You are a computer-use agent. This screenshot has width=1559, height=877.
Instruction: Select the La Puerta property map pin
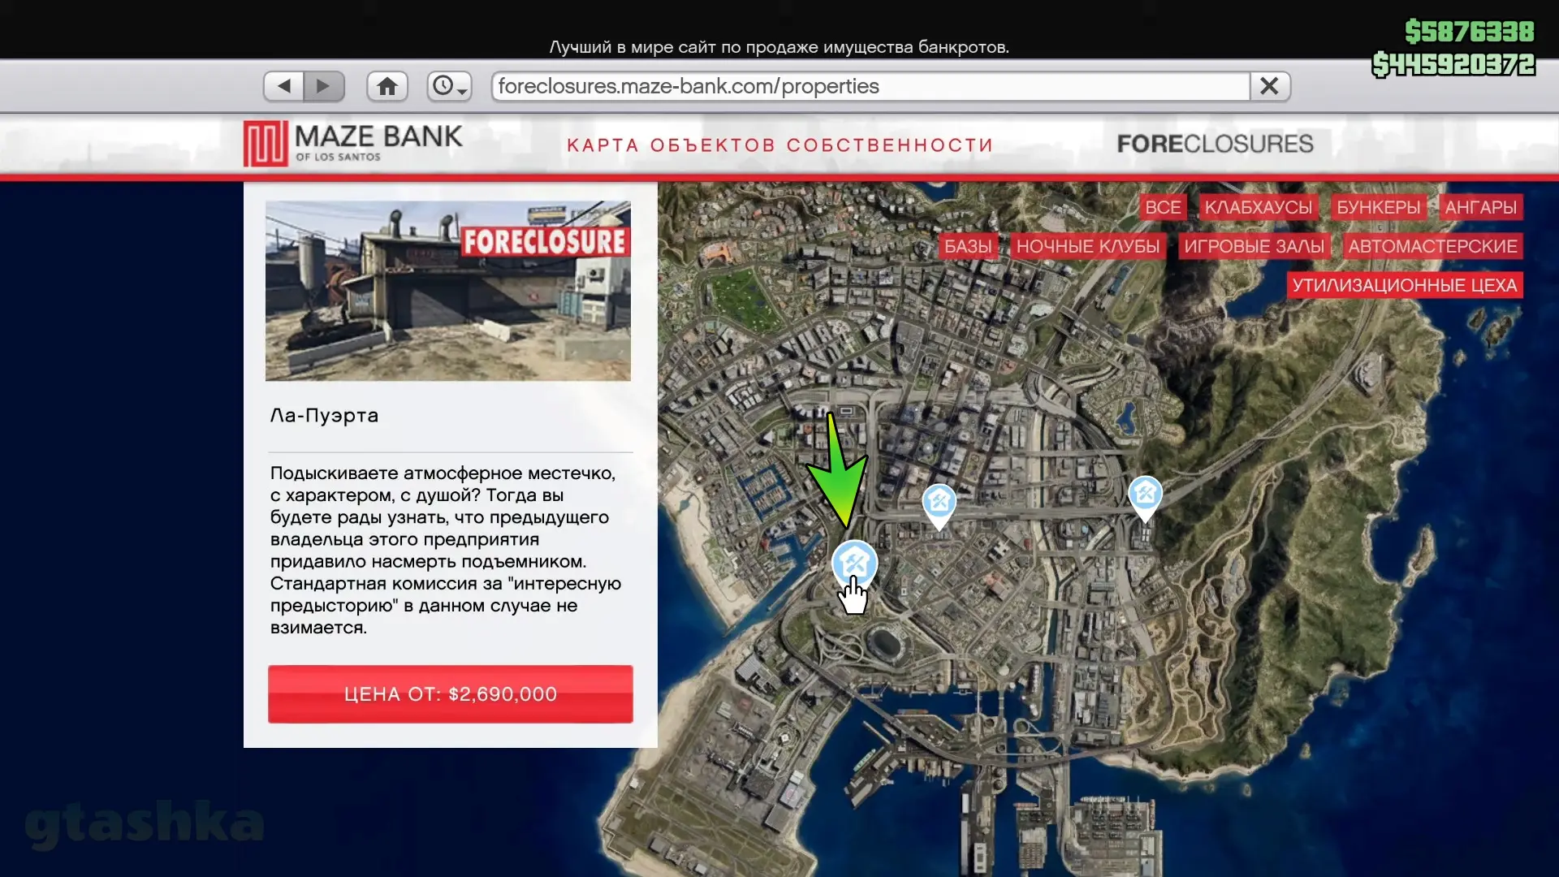(854, 564)
